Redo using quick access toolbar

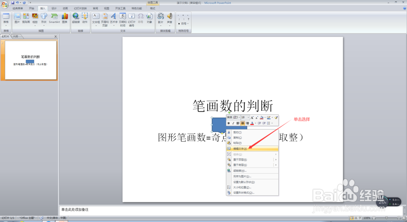click(x=24, y=2)
